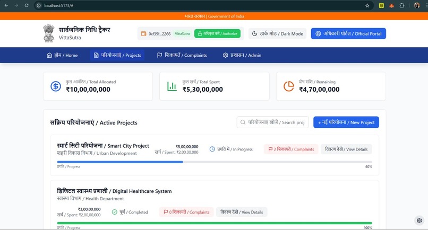Click the Search projects input field
This screenshot has width=428, height=230.
(273, 122)
